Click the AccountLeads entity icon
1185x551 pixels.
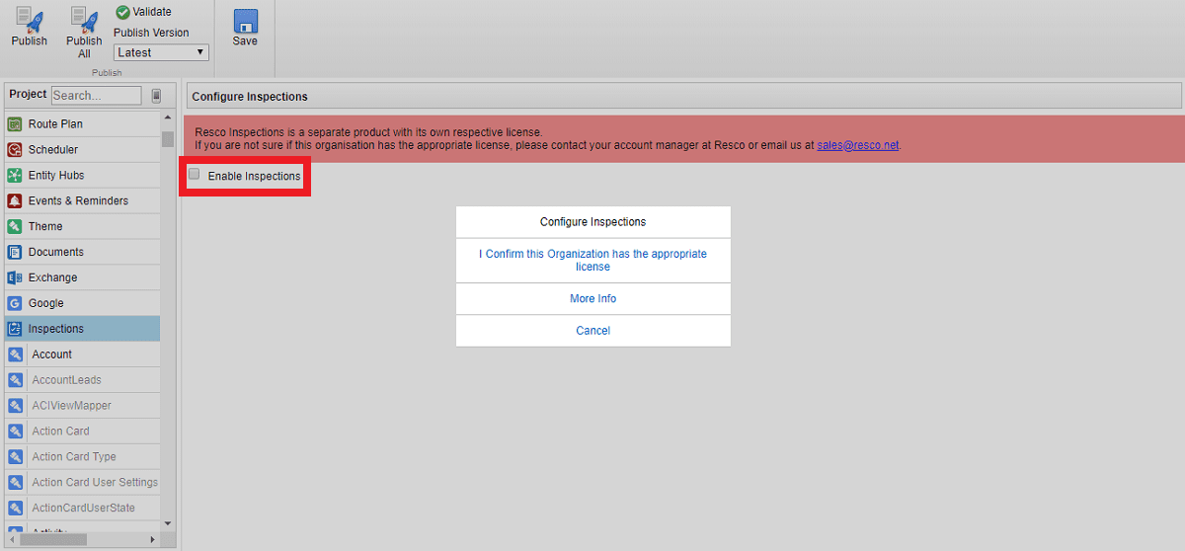(x=15, y=380)
